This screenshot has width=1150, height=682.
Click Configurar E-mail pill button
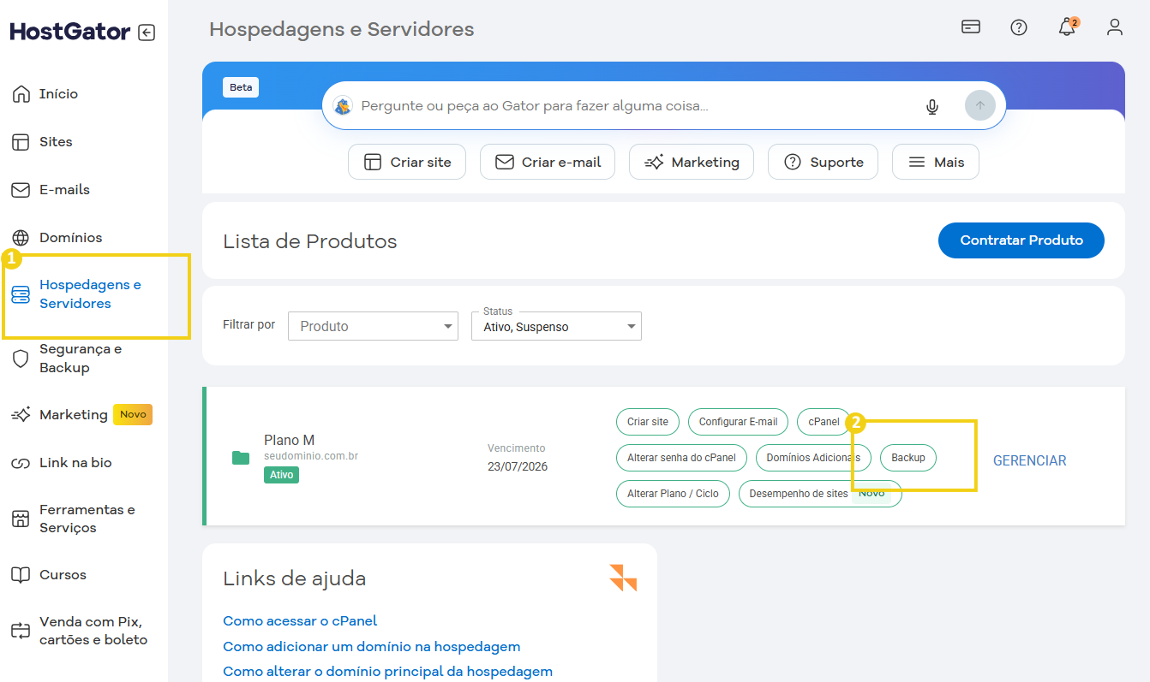[x=738, y=422]
